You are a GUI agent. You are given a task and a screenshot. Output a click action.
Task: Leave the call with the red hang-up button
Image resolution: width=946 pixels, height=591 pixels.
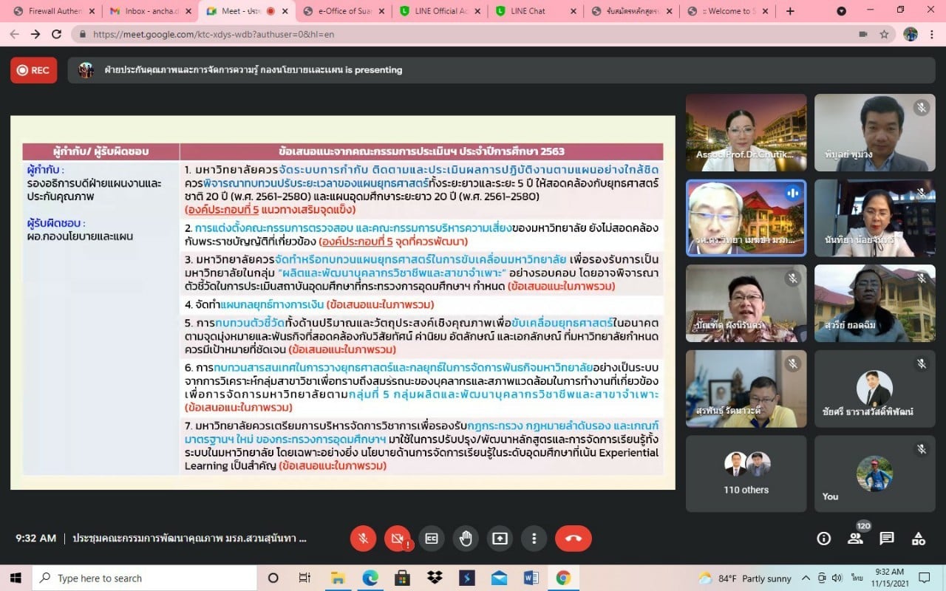(x=573, y=539)
